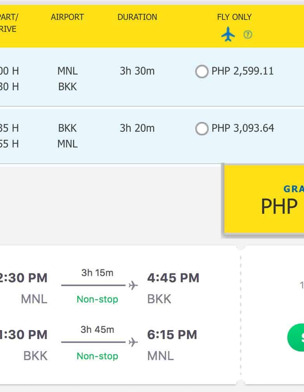This screenshot has width=304, height=392.
Task: Click Non-stop label under 3h 15m
Action: click(x=97, y=299)
